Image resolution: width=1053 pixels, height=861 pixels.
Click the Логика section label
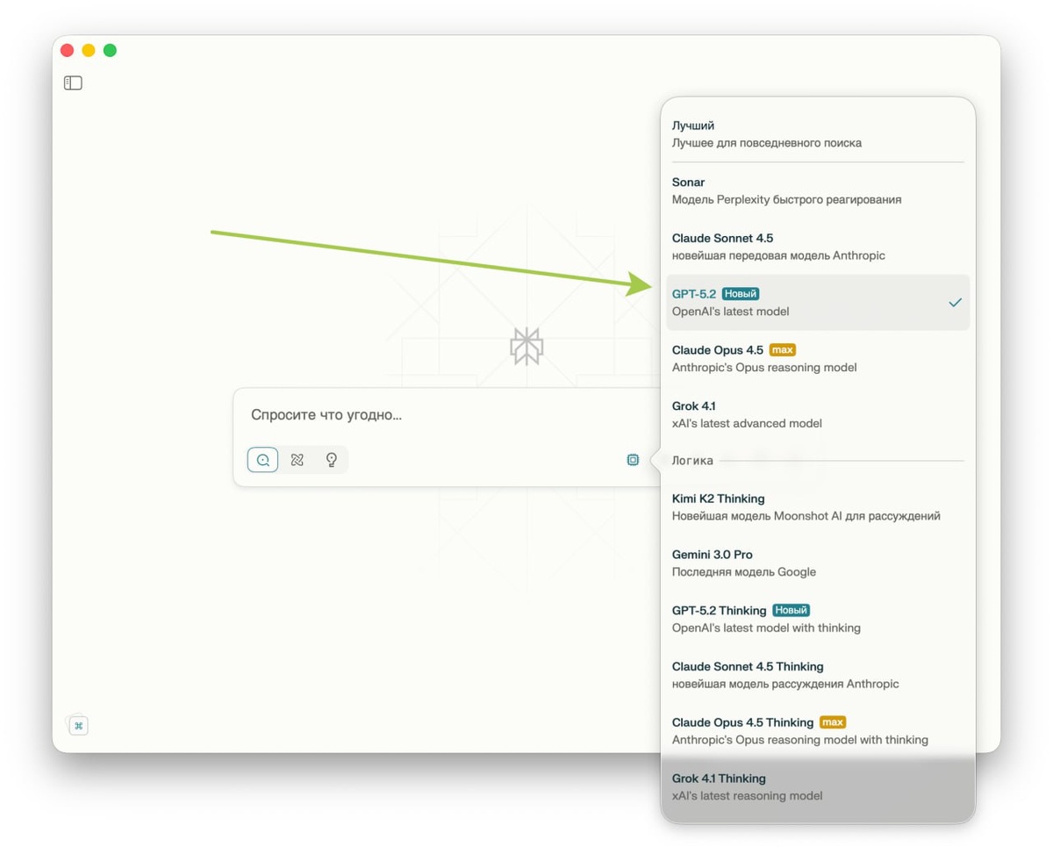coord(692,460)
